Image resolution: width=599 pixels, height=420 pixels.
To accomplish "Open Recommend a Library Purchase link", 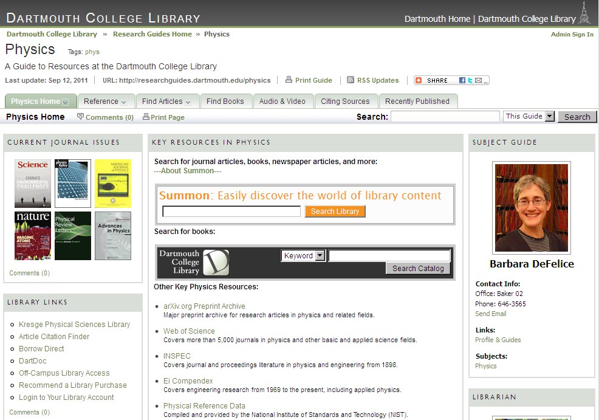I will click(x=72, y=385).
